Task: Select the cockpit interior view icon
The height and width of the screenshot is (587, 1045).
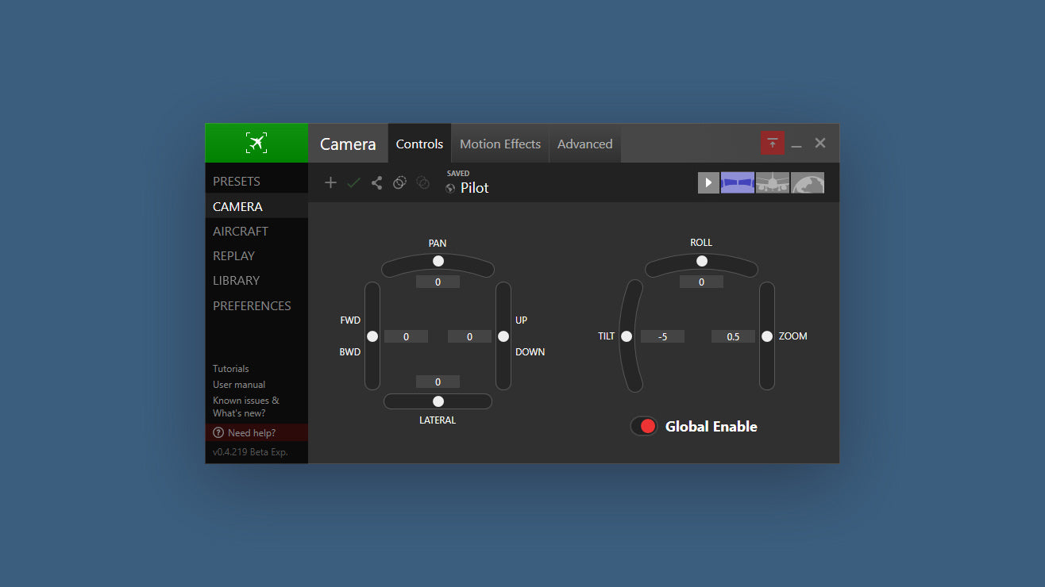Action: [737, 183]
